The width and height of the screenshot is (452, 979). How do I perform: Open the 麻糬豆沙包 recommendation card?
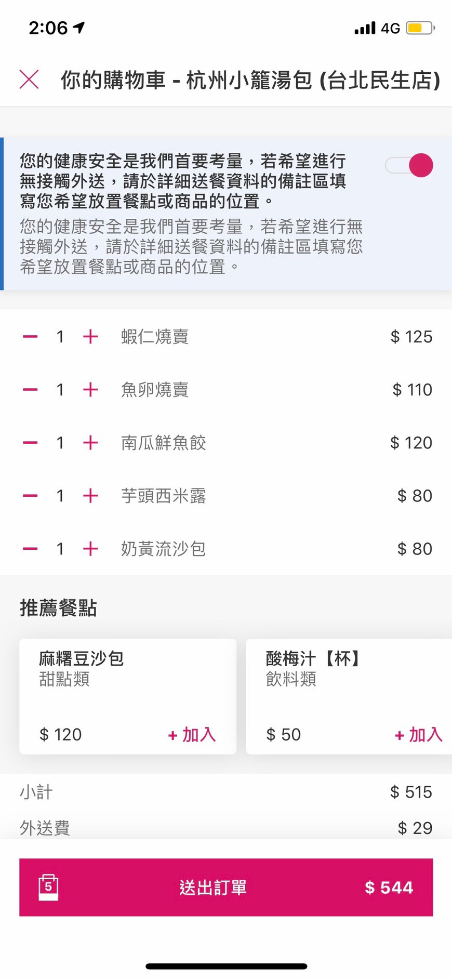pyautogui.click(x=128, y=696)
